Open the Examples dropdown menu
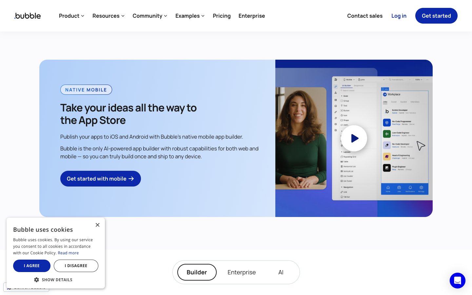Screen dimensions: 472x295 [190, 16]
